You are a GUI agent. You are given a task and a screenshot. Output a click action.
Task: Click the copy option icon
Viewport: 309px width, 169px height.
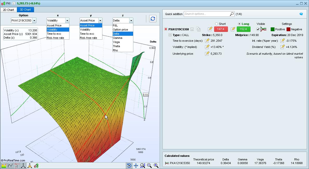198,29
